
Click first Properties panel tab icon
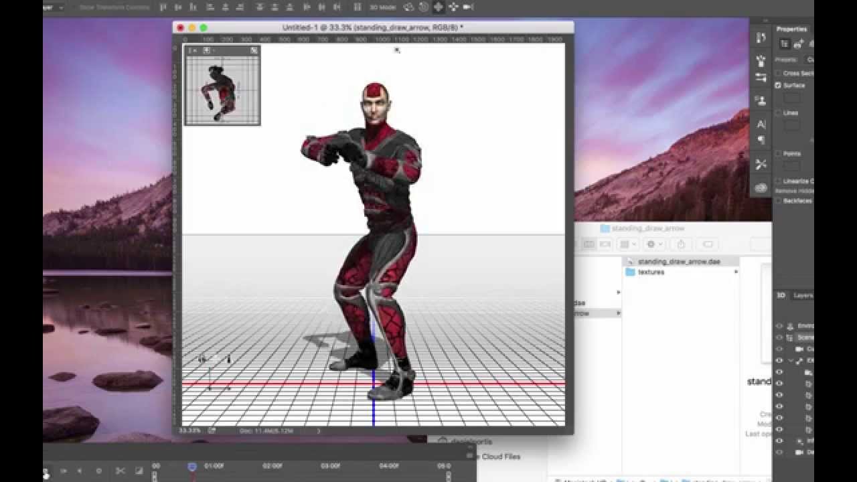[784, 44]
